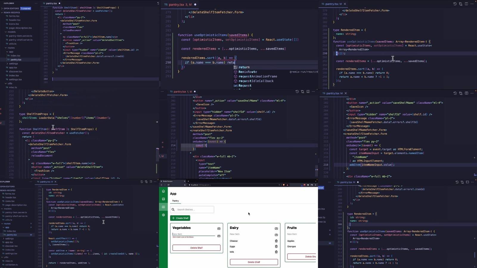Collapse the routes folder in the top-left explorer
The width and height of the screenshot is (477, 268).
point(6,48)
